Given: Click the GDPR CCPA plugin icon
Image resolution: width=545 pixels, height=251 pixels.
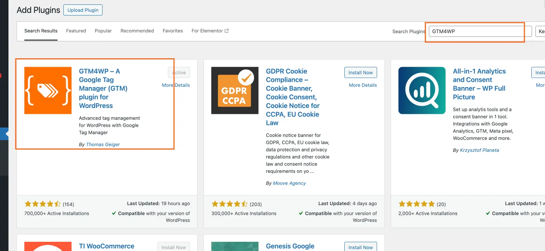Looking at the screenshot, I should pos(235,90).
